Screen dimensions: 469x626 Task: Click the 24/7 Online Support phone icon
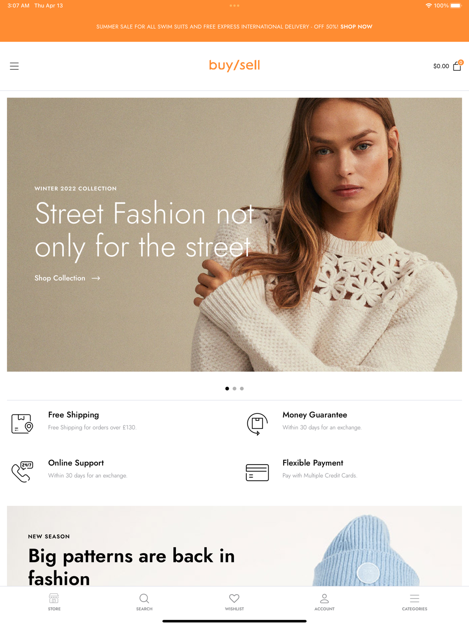[x=22, y=472]
